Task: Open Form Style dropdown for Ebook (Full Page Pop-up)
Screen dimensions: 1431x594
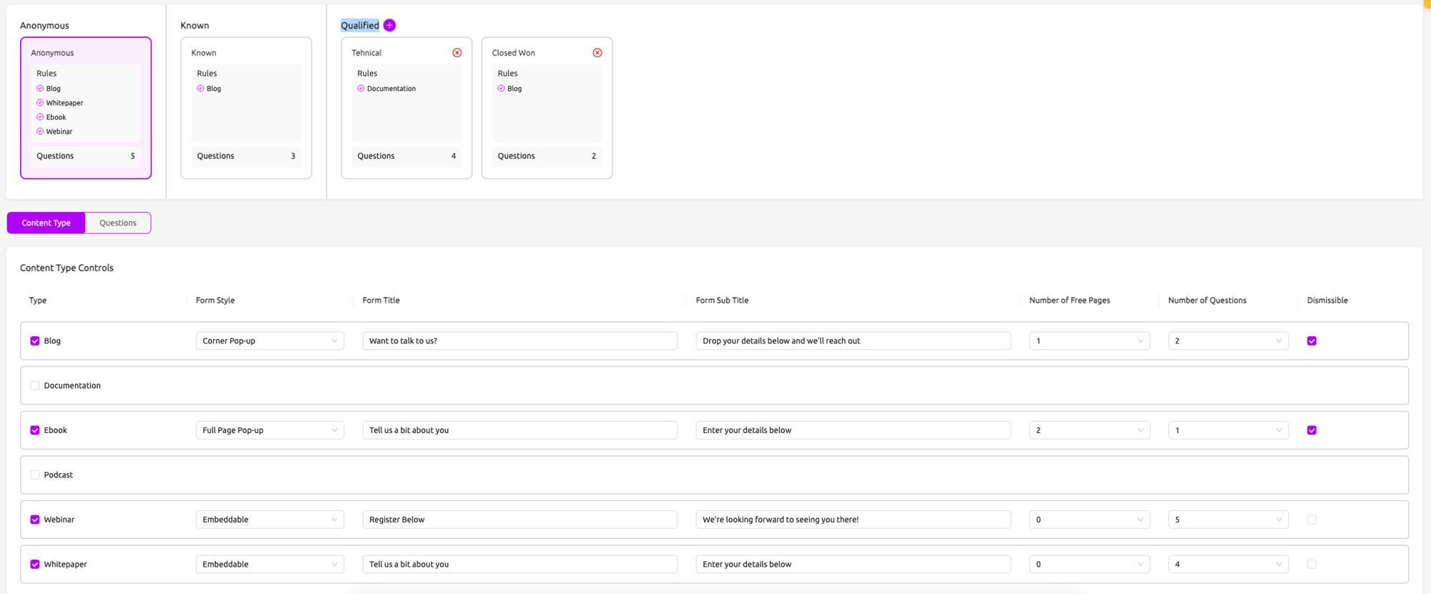Action: pos(270,430)
